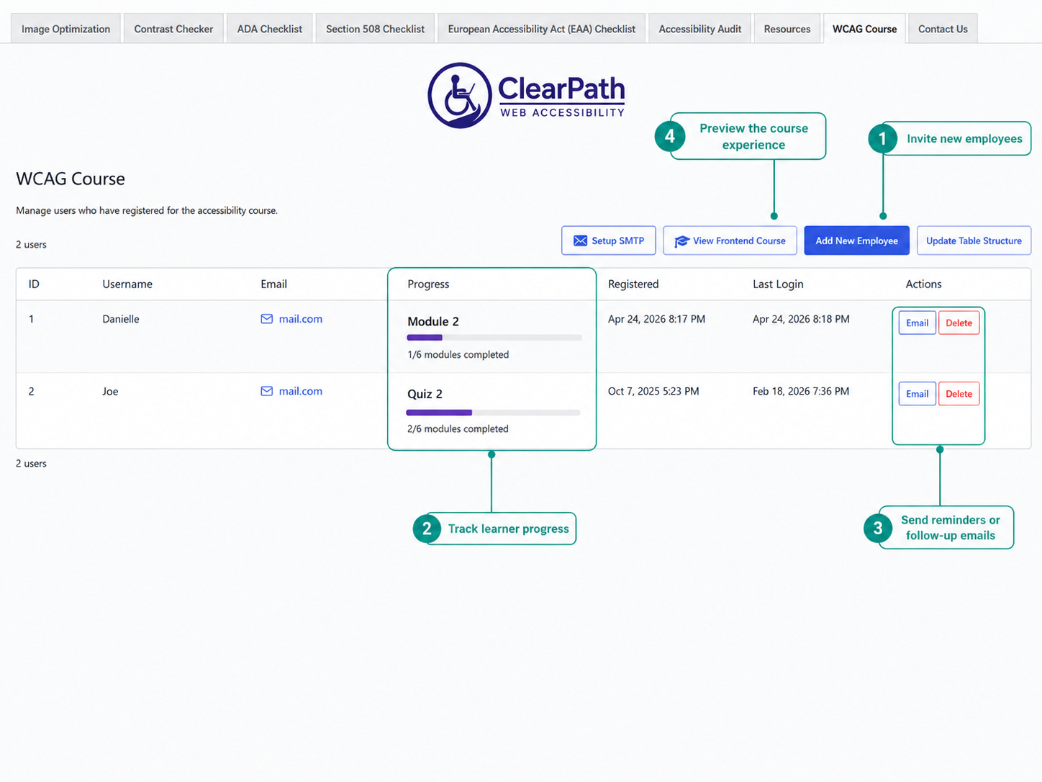This screenshot has height=782, width=1042.
Task: Click registered date 'Oct 7, 2025 5:23 PM'
Action: 653,391
